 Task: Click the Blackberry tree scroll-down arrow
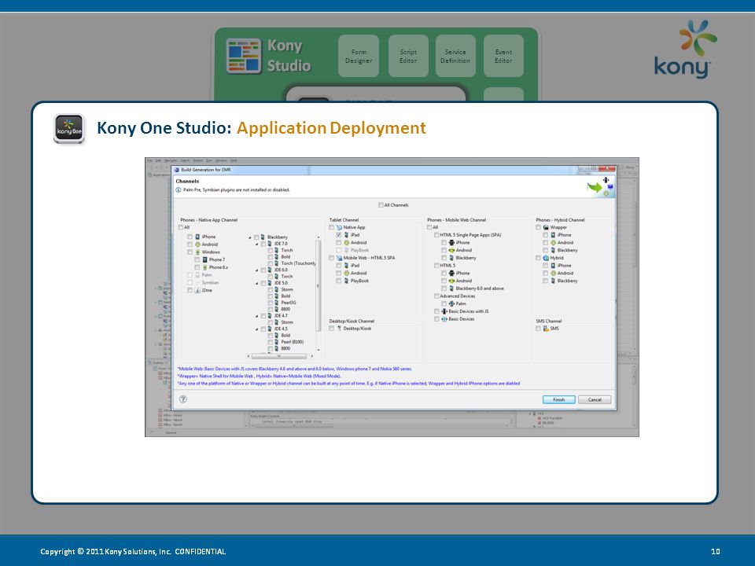(x=319, y=350)
